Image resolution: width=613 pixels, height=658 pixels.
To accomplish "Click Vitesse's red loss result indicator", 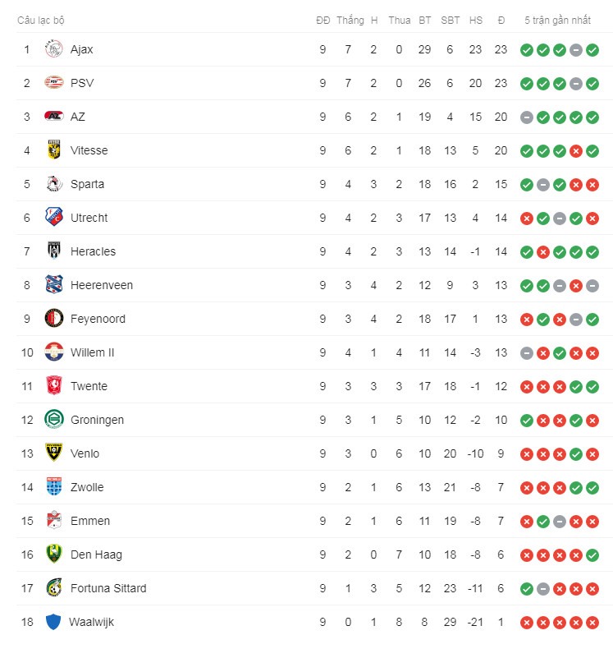I will pos(576,151).
